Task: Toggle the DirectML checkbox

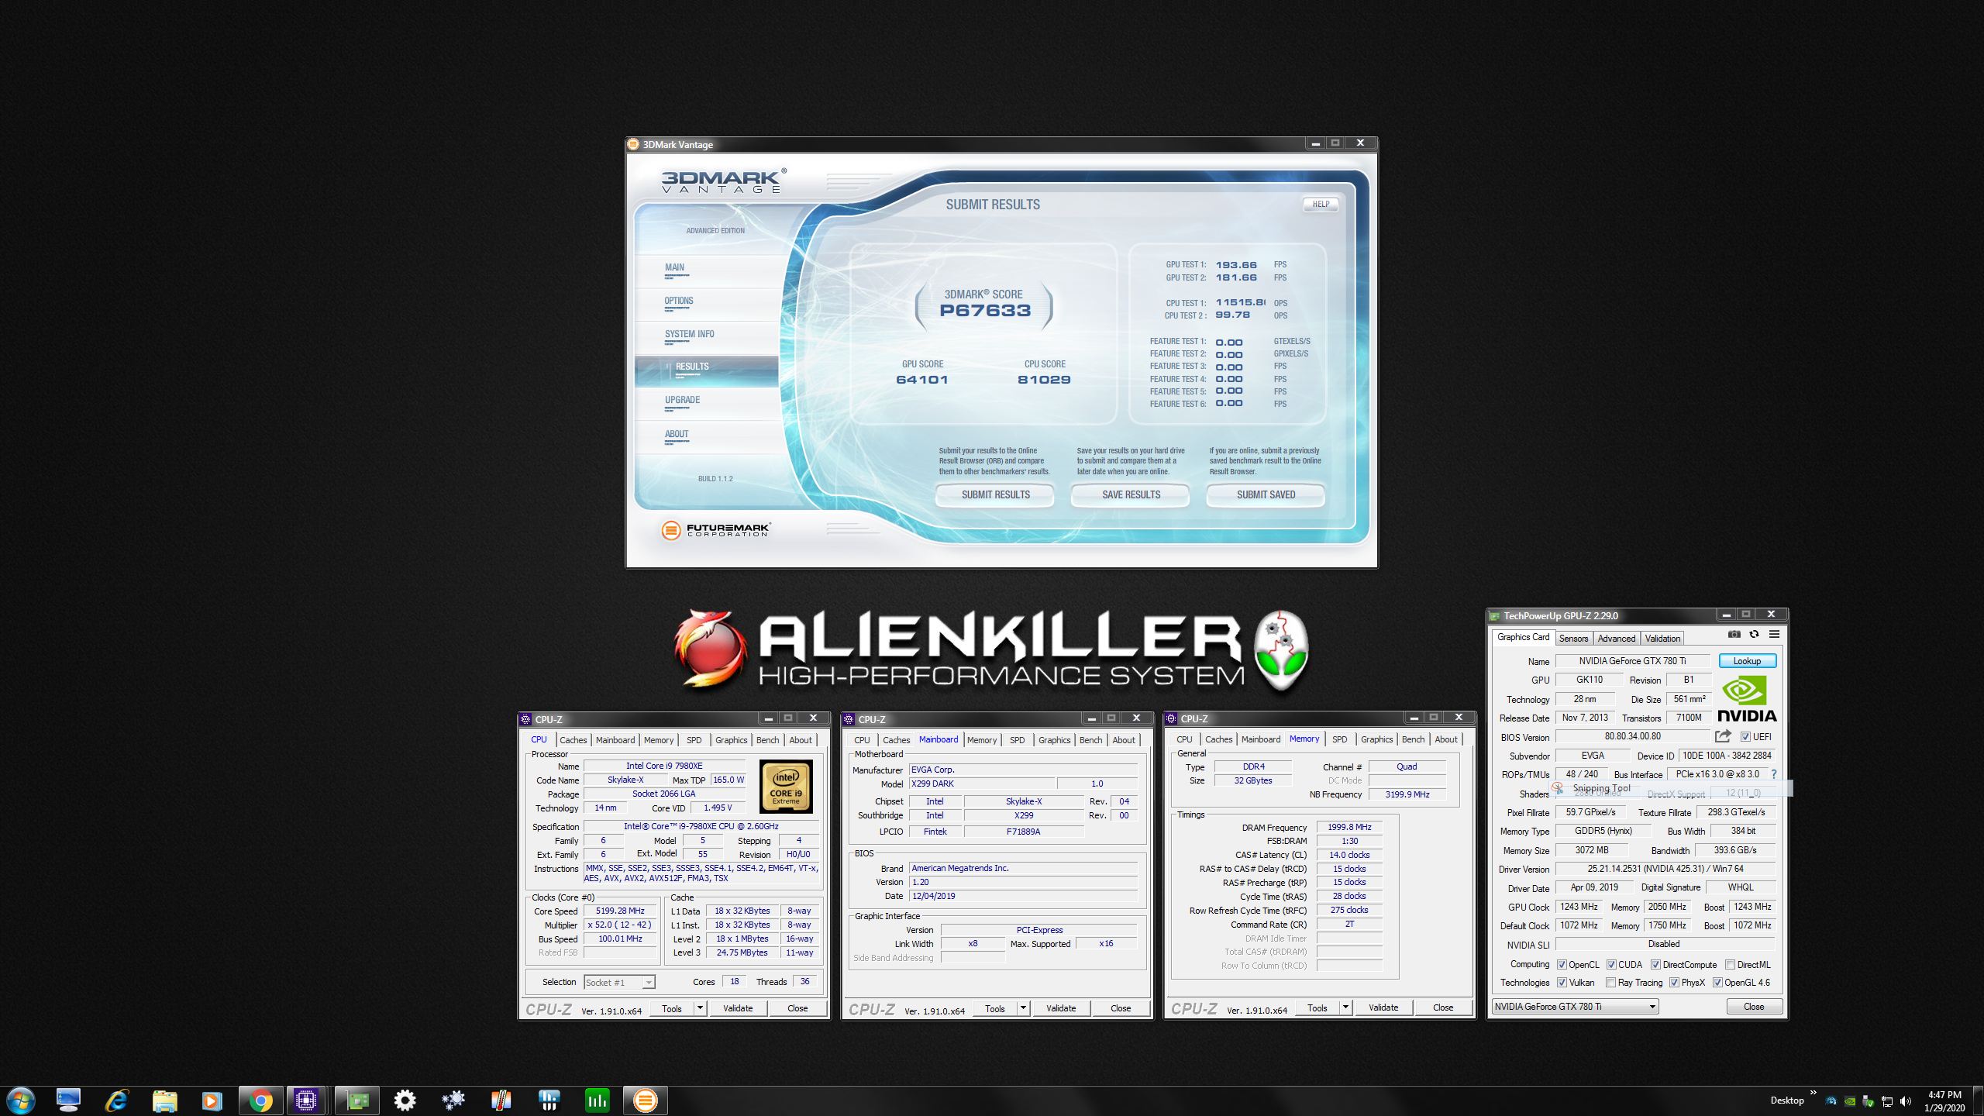Action: pyautogui.click(x=1730, y=965)
